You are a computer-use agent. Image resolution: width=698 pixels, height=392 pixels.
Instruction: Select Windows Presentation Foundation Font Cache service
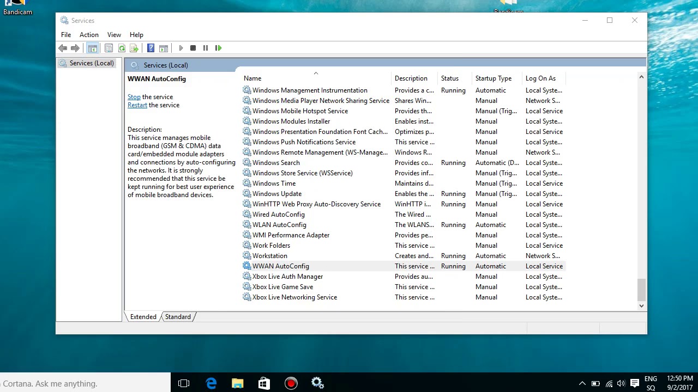click(404, 132)
